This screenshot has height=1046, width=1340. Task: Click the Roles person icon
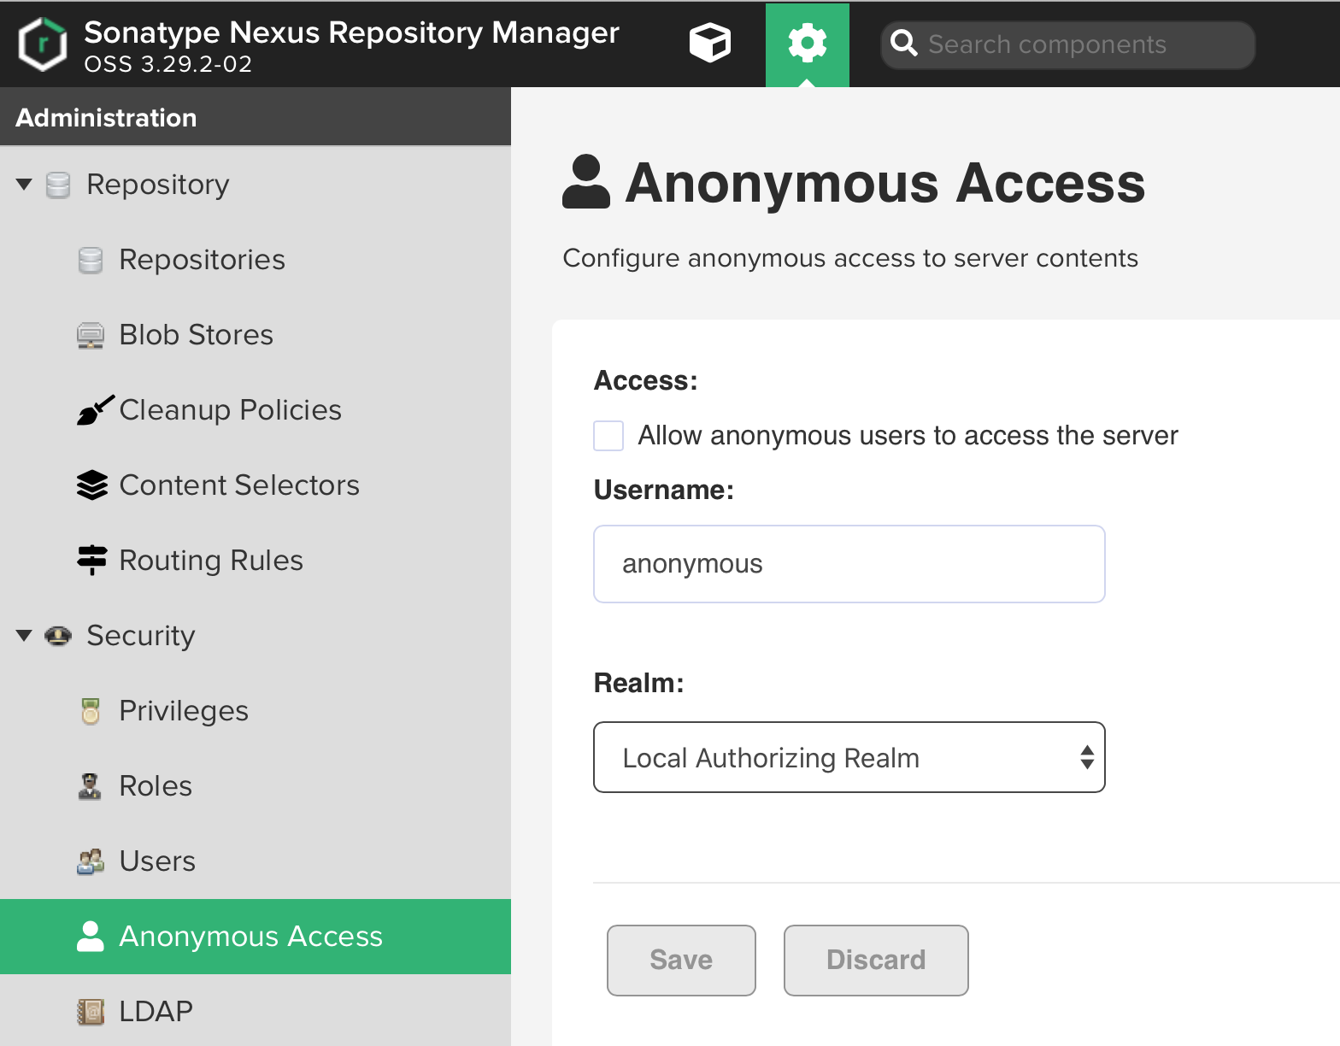[90, 786]
